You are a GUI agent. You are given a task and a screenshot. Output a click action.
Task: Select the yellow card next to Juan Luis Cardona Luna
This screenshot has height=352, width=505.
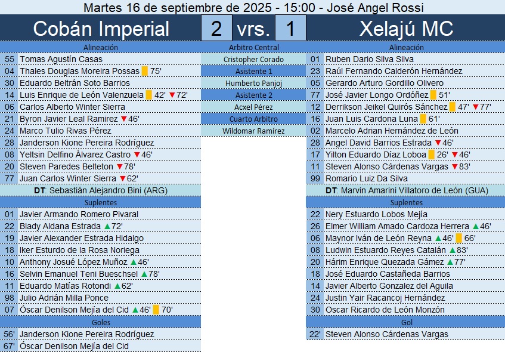[x=423, y=119]
